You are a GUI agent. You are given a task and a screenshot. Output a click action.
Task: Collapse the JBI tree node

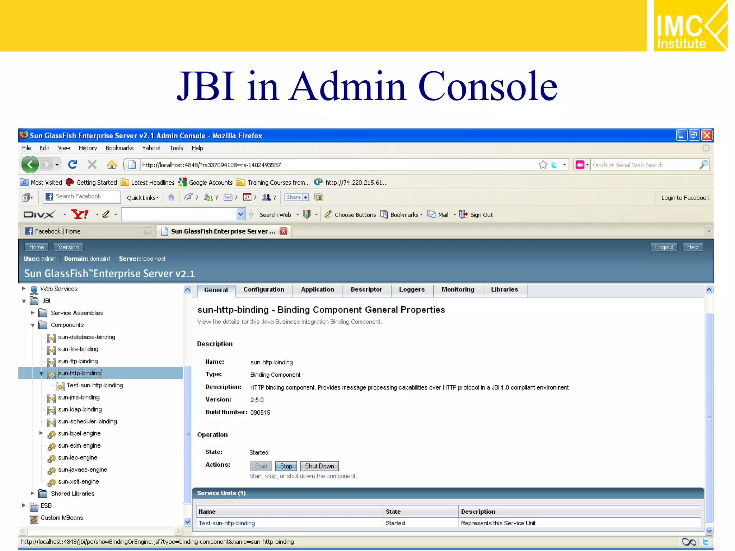pos(24,301)
